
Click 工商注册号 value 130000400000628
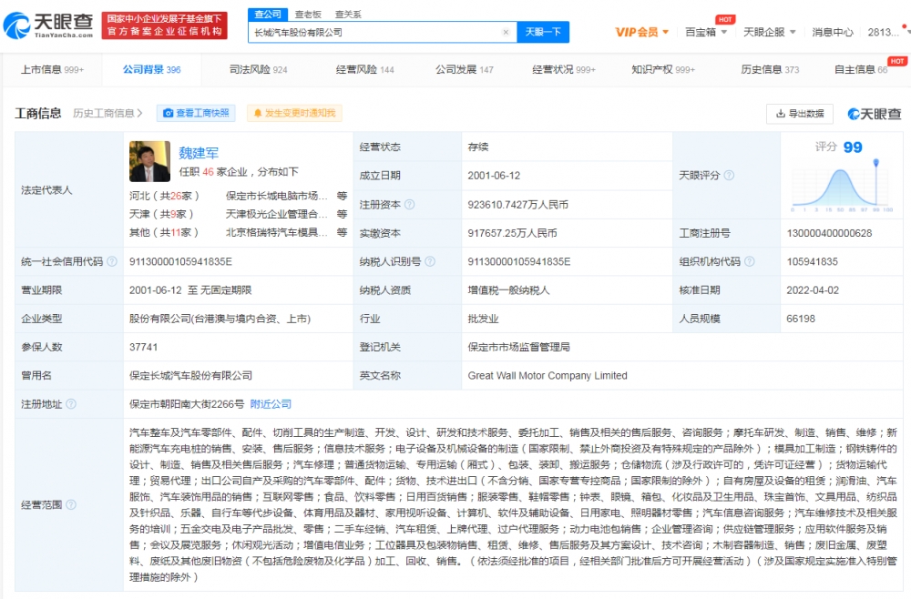pos(830,233)
